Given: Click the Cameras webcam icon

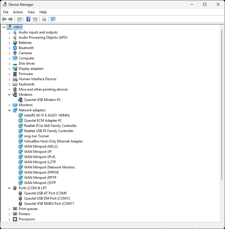Looking at the screenshot, I should pyautogui.click(x=15, y=53).
